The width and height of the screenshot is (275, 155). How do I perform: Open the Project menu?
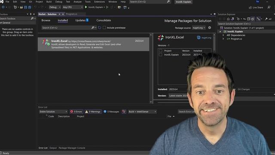click(39, 2)
